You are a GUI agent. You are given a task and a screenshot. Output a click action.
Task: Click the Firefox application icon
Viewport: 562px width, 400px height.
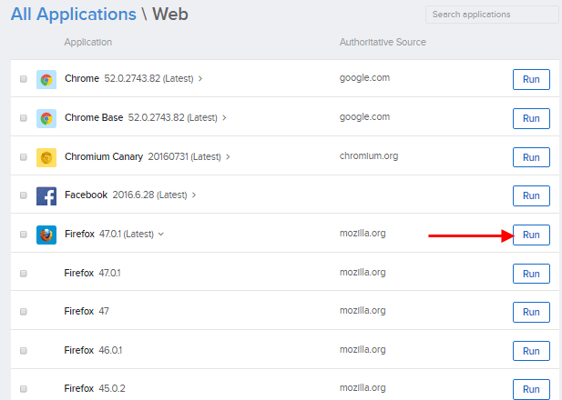(46, 235)
